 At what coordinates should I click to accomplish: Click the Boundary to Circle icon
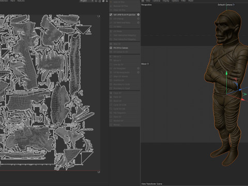(111, 84)
